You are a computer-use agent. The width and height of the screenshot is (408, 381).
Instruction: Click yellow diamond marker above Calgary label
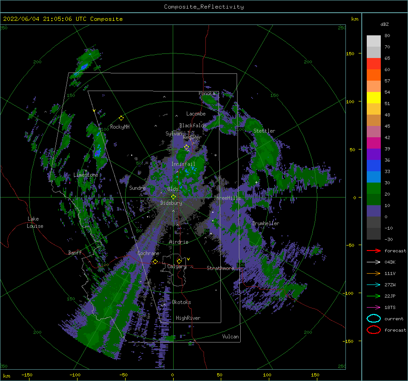pyautogui.click(x=179, y=261)
